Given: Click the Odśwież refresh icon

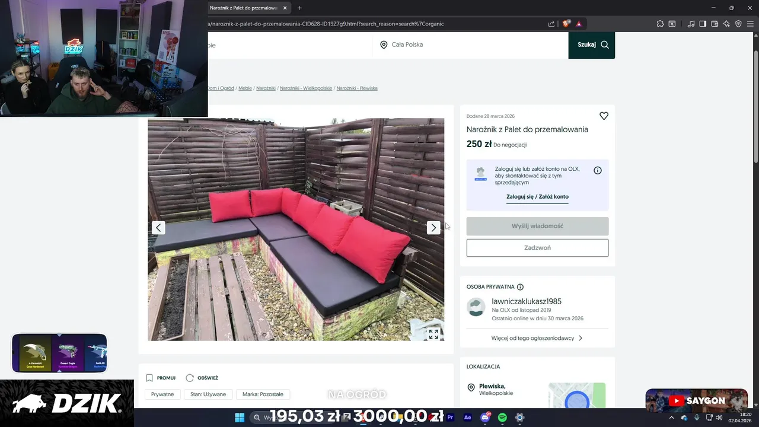Looking at the screenshot, I should [x=190, y=378].
